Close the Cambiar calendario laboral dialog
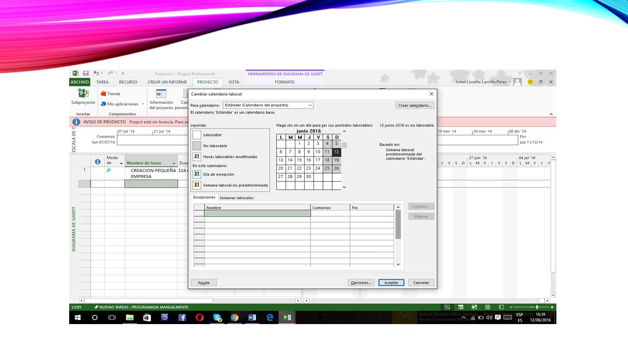Viewport: 628px width, 353px height. 431,94
